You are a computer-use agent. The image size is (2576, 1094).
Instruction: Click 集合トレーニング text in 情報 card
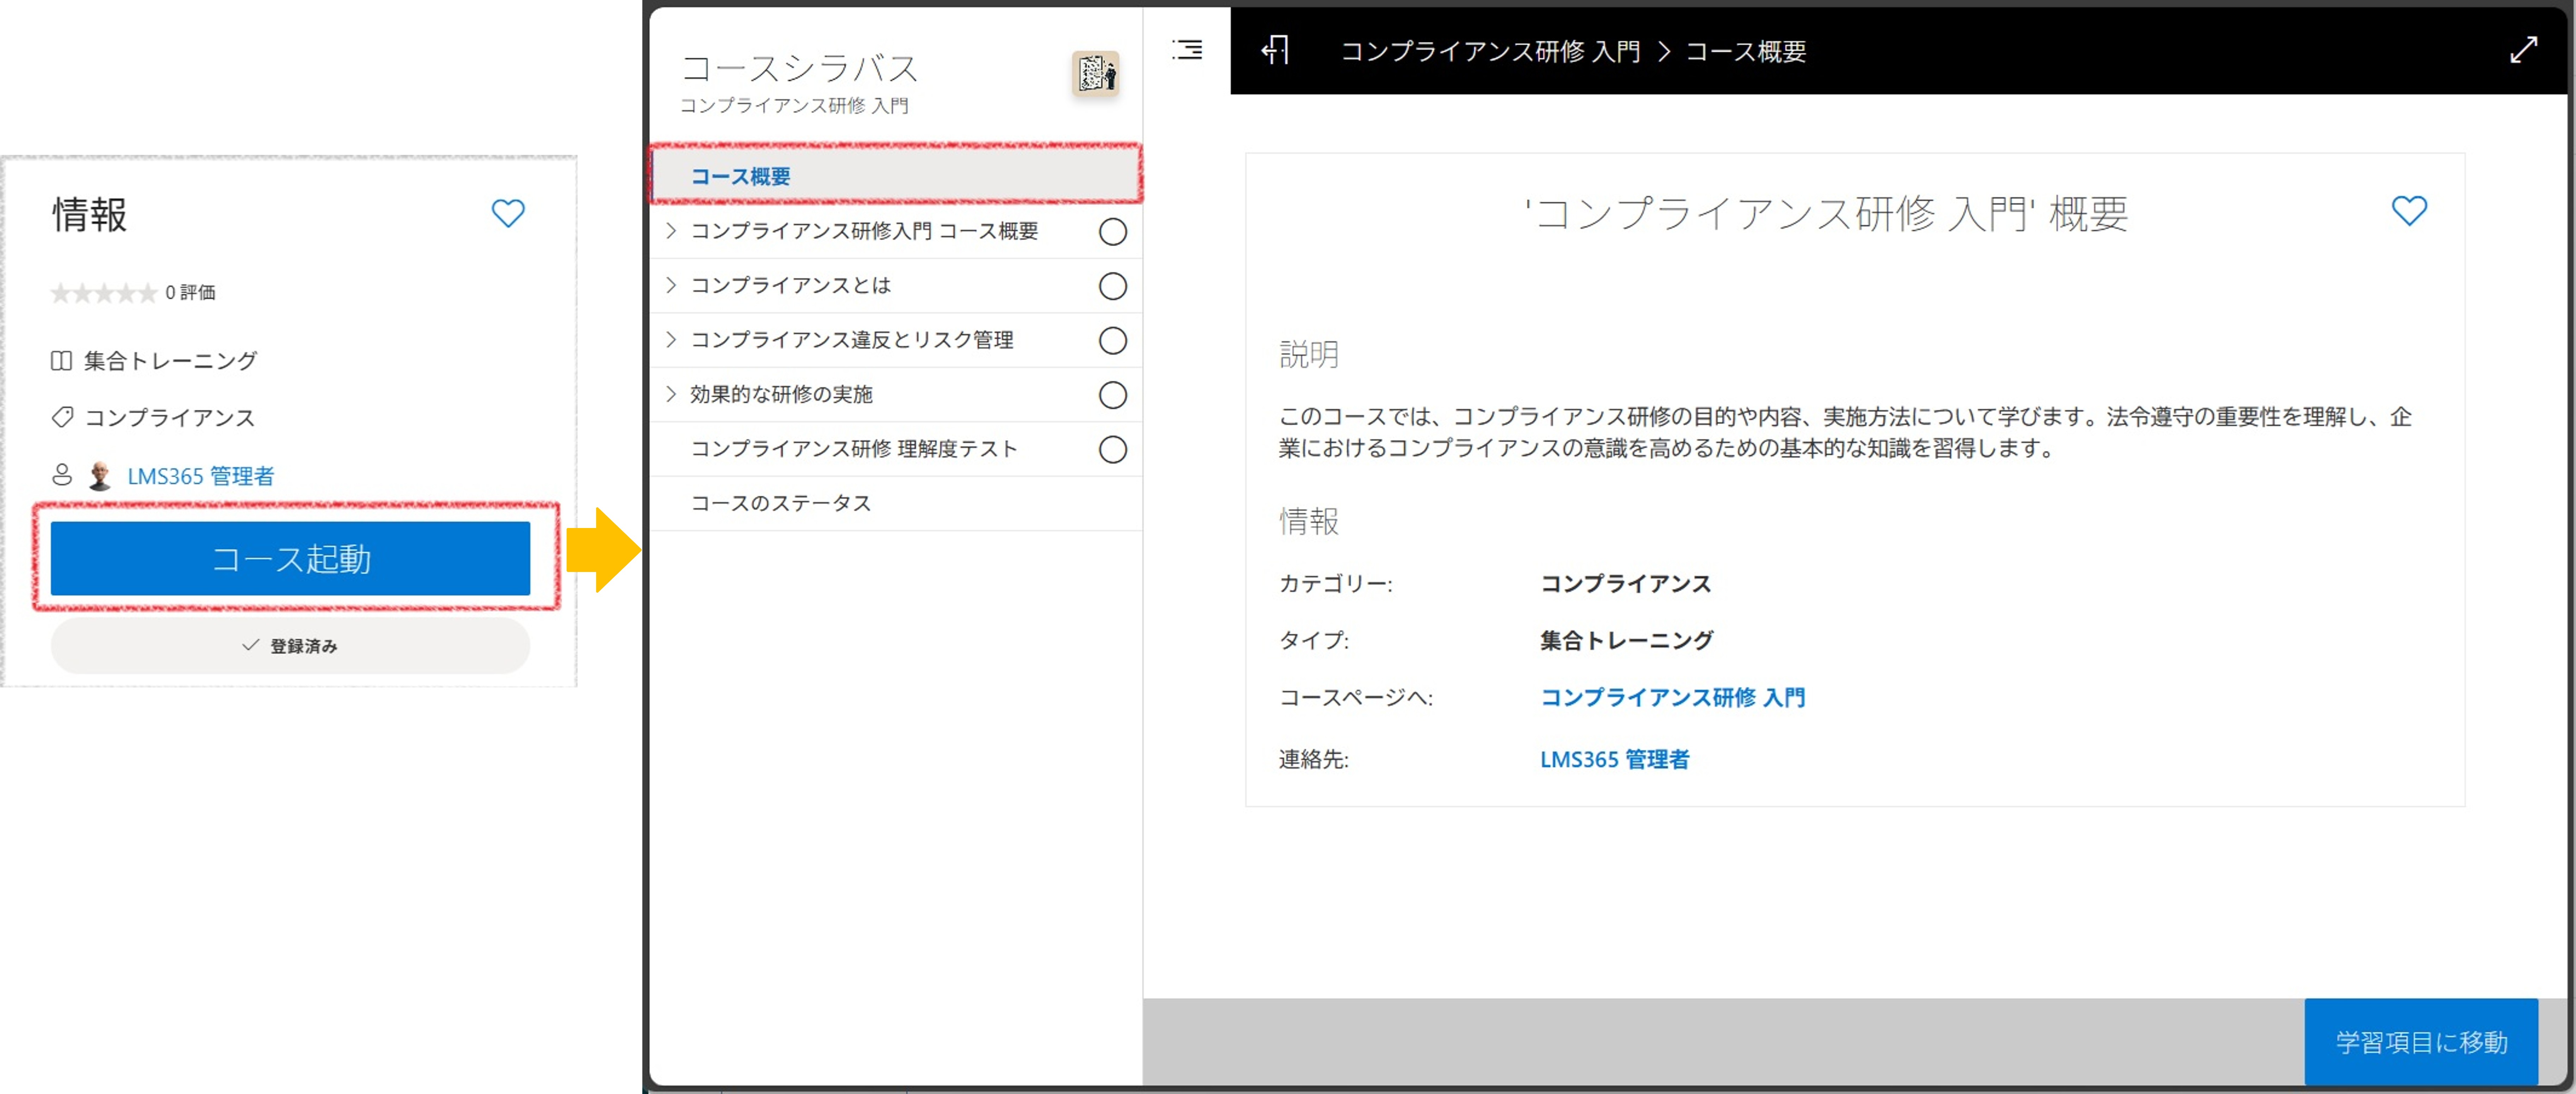(x=171, y=361)
